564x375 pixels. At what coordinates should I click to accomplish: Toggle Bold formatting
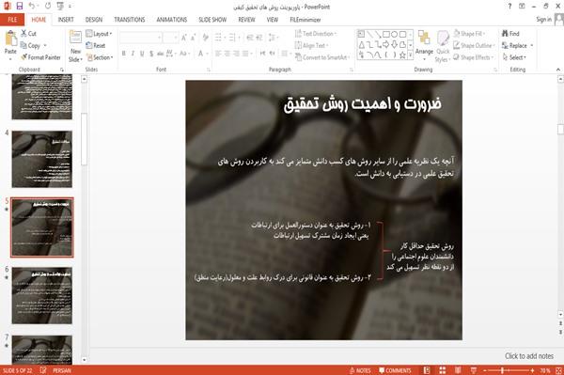click(x=124, y=54)
